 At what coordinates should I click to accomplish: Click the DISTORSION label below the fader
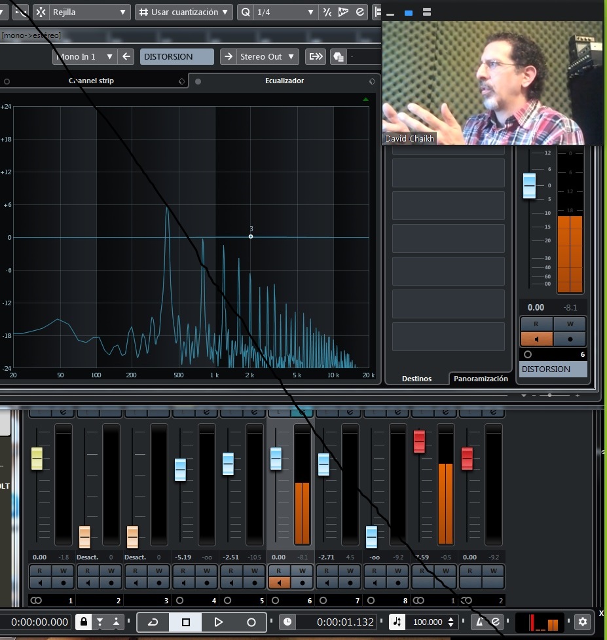[553, 369]
